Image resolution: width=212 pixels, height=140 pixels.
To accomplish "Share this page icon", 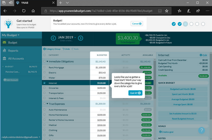I will coord(198,11).
